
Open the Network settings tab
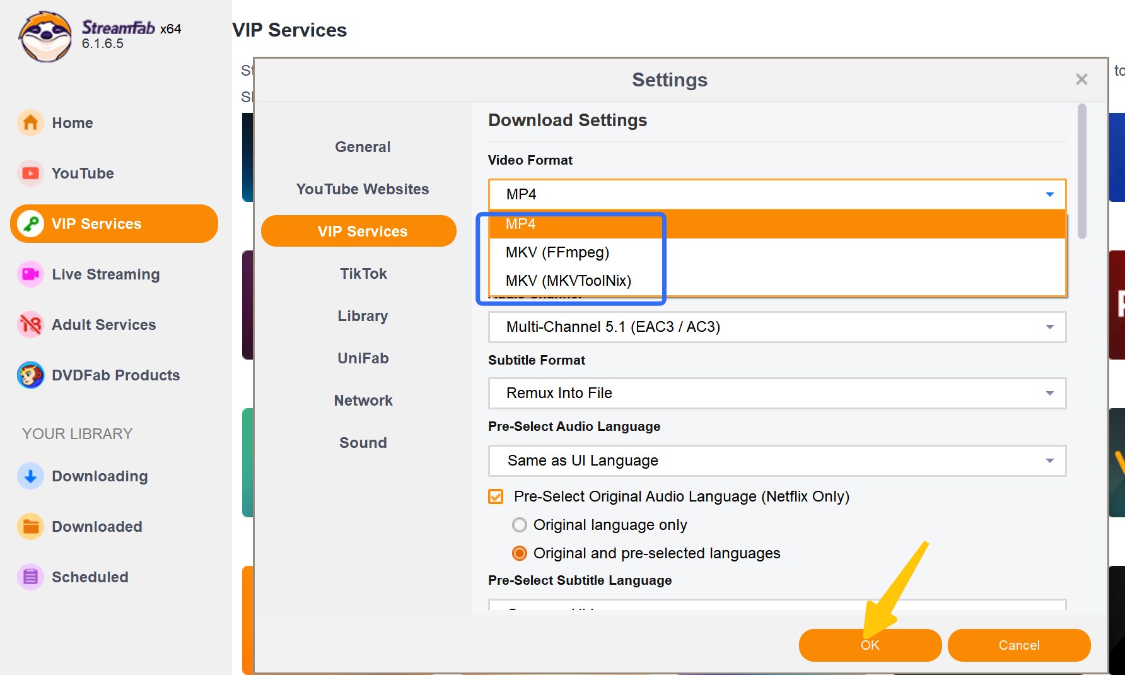(363, 401)
